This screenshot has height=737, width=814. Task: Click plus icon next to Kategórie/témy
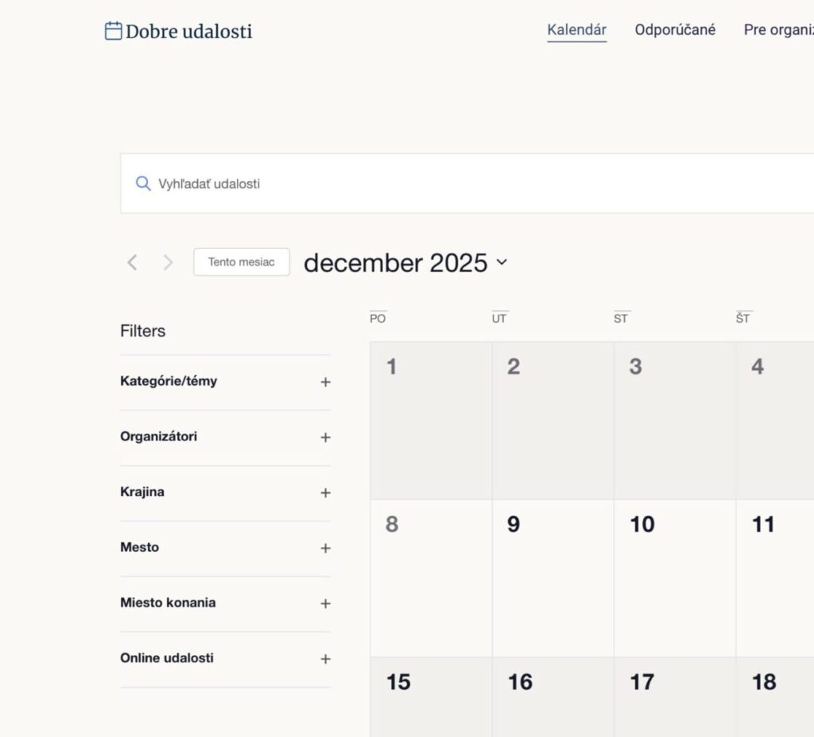pyautogui.click(x=325, y=382)
